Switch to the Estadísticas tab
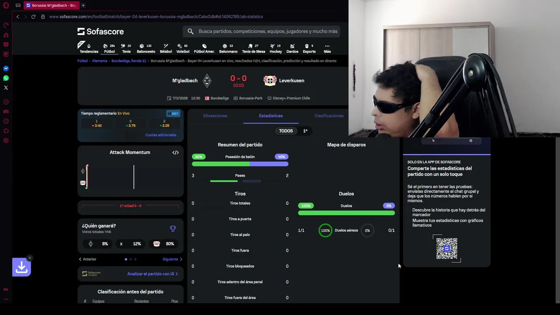This screenshot has height=315, width=560. [271, 115]
